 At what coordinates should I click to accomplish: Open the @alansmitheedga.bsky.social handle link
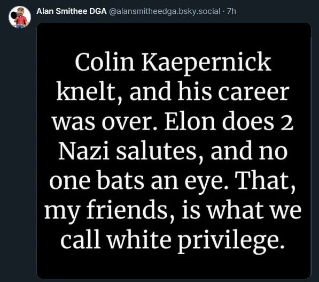(165, 11)
